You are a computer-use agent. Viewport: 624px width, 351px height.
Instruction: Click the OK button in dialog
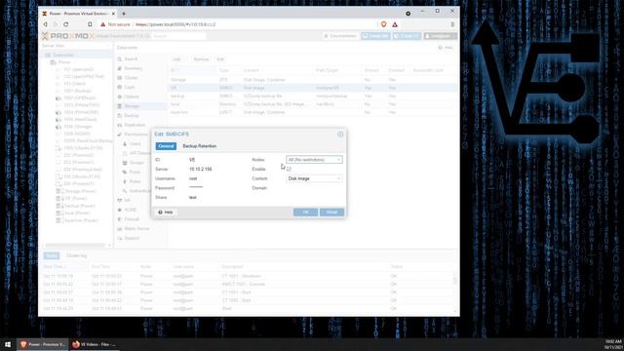coord(305,213)
